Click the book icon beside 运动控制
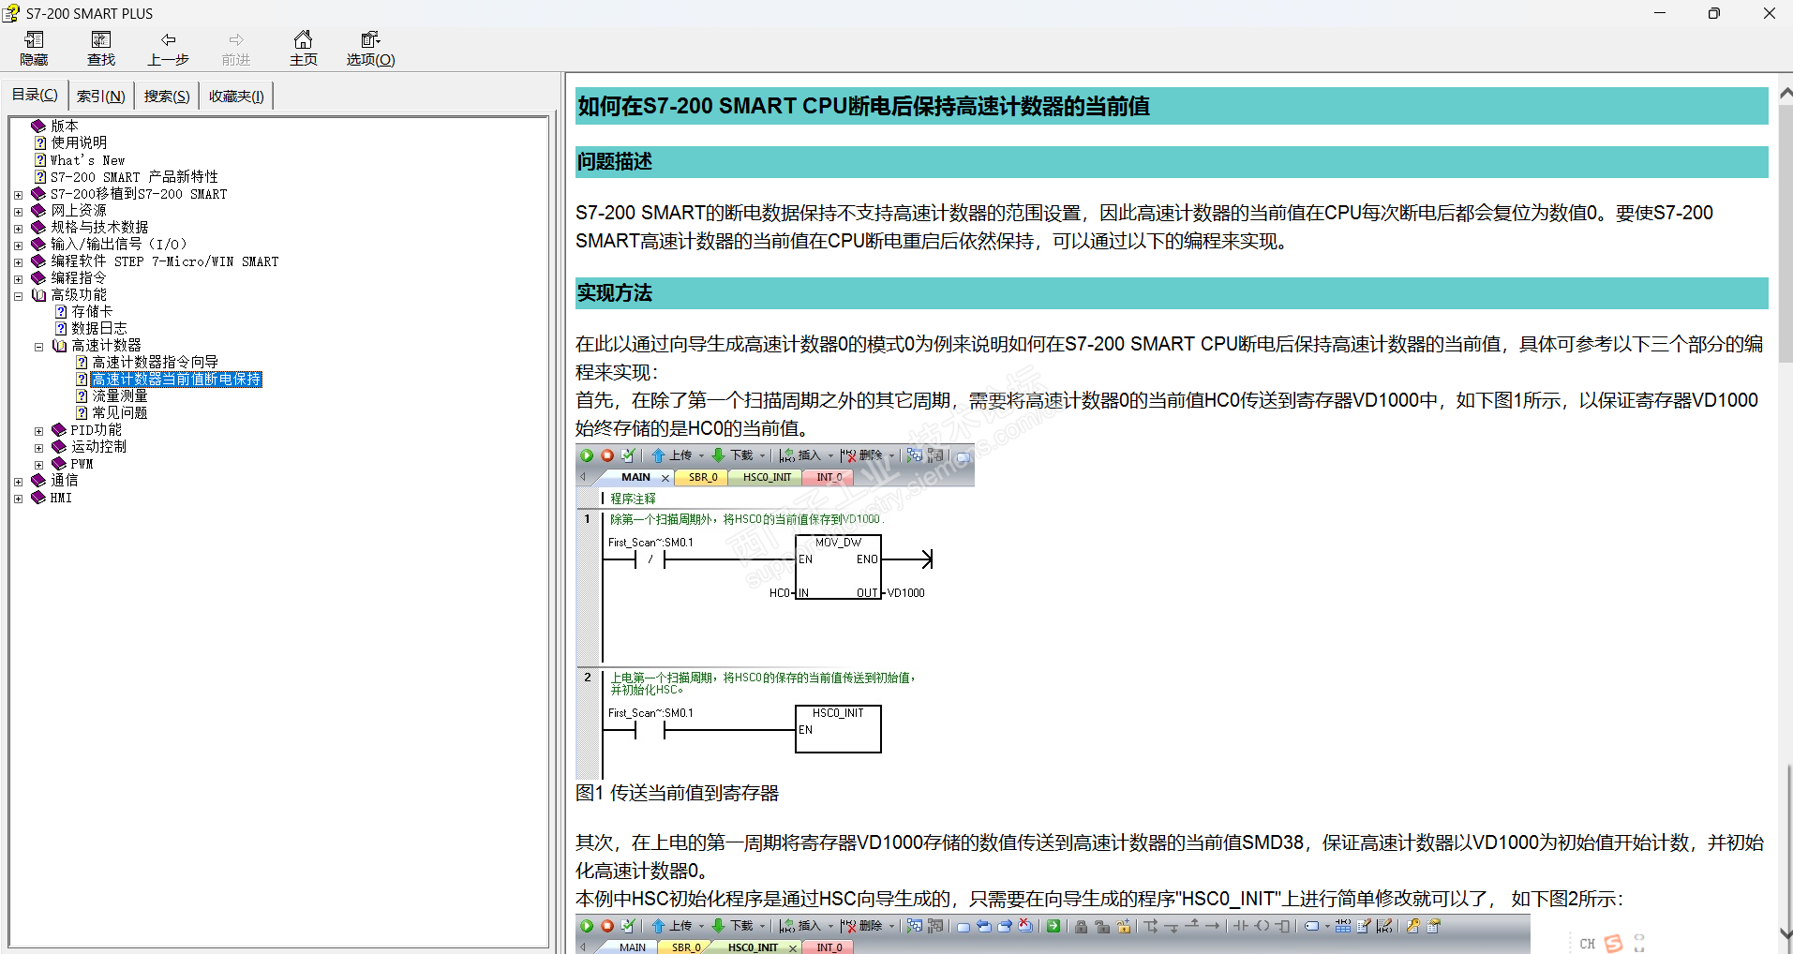The height and width of the screenshot is (954, 1793). click(x=59, y=446)
